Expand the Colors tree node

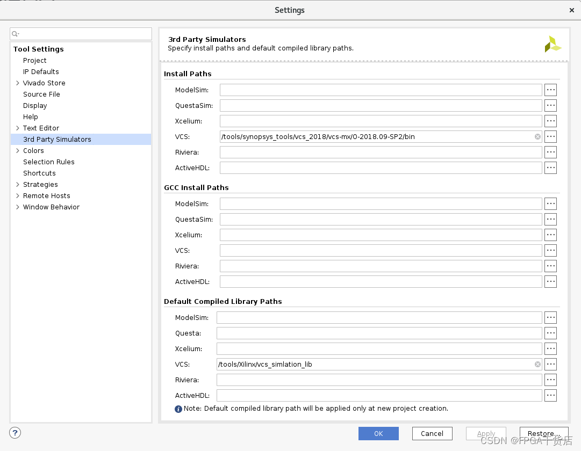pyautogui.click(x=17, y=151)
